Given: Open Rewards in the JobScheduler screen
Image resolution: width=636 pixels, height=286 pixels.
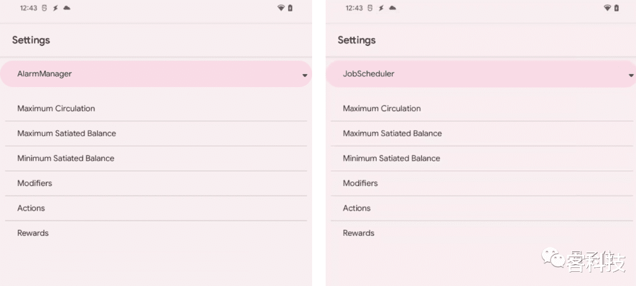Looking at the screenshot, I should 359,233.
